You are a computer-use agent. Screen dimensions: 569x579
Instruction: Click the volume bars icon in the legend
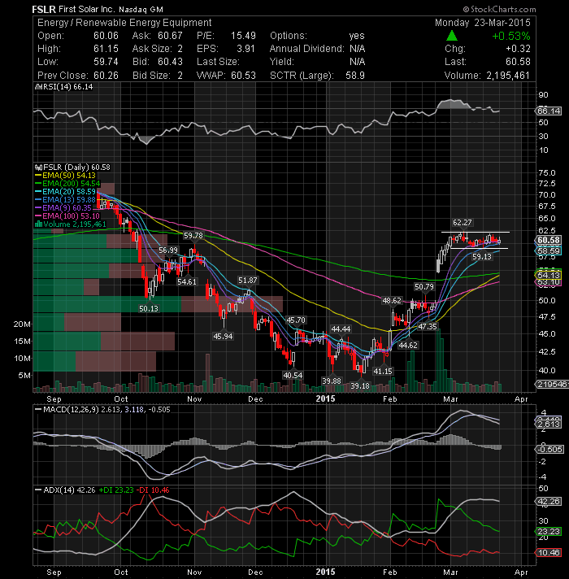coord(38,224)
